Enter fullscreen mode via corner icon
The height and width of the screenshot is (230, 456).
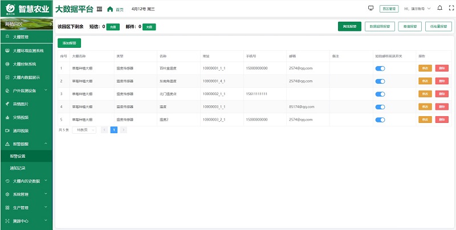[x=450, y=9]
